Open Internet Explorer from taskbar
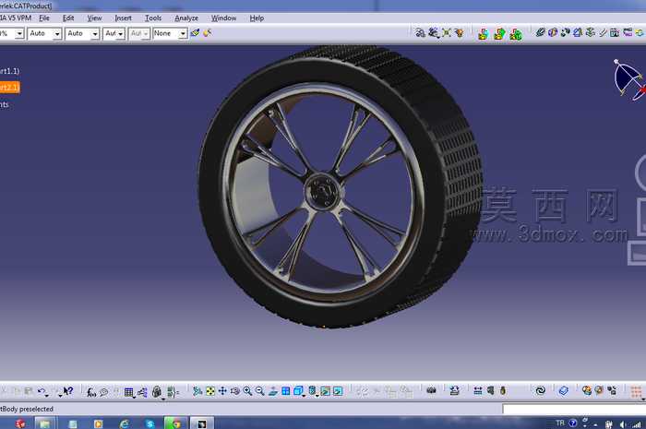646x429 pixels. (124, 423)
